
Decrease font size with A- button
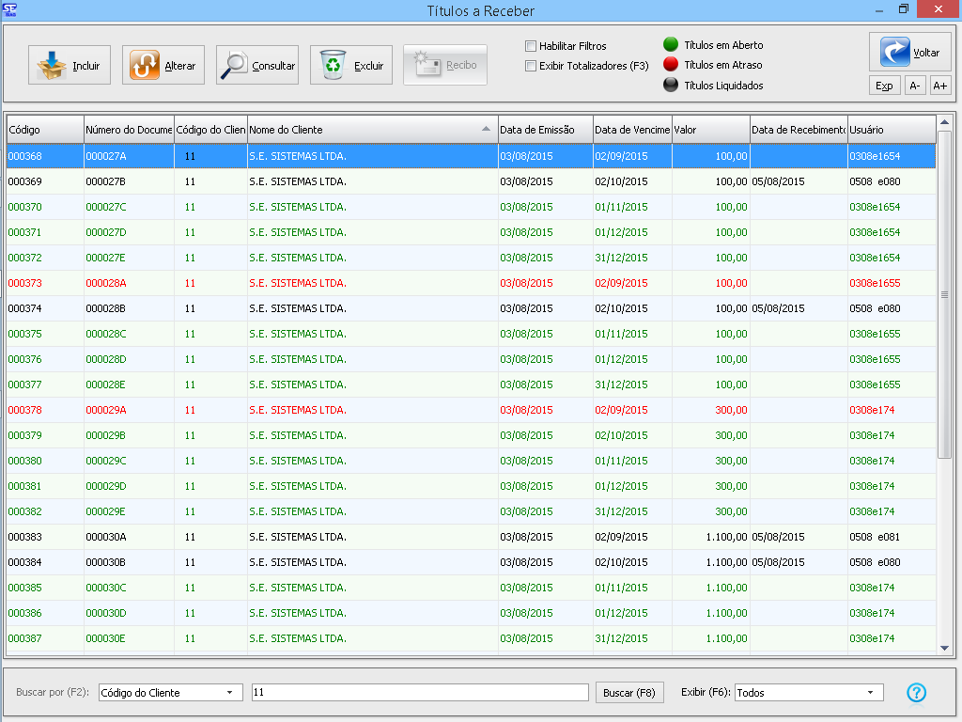pos(915,86)
